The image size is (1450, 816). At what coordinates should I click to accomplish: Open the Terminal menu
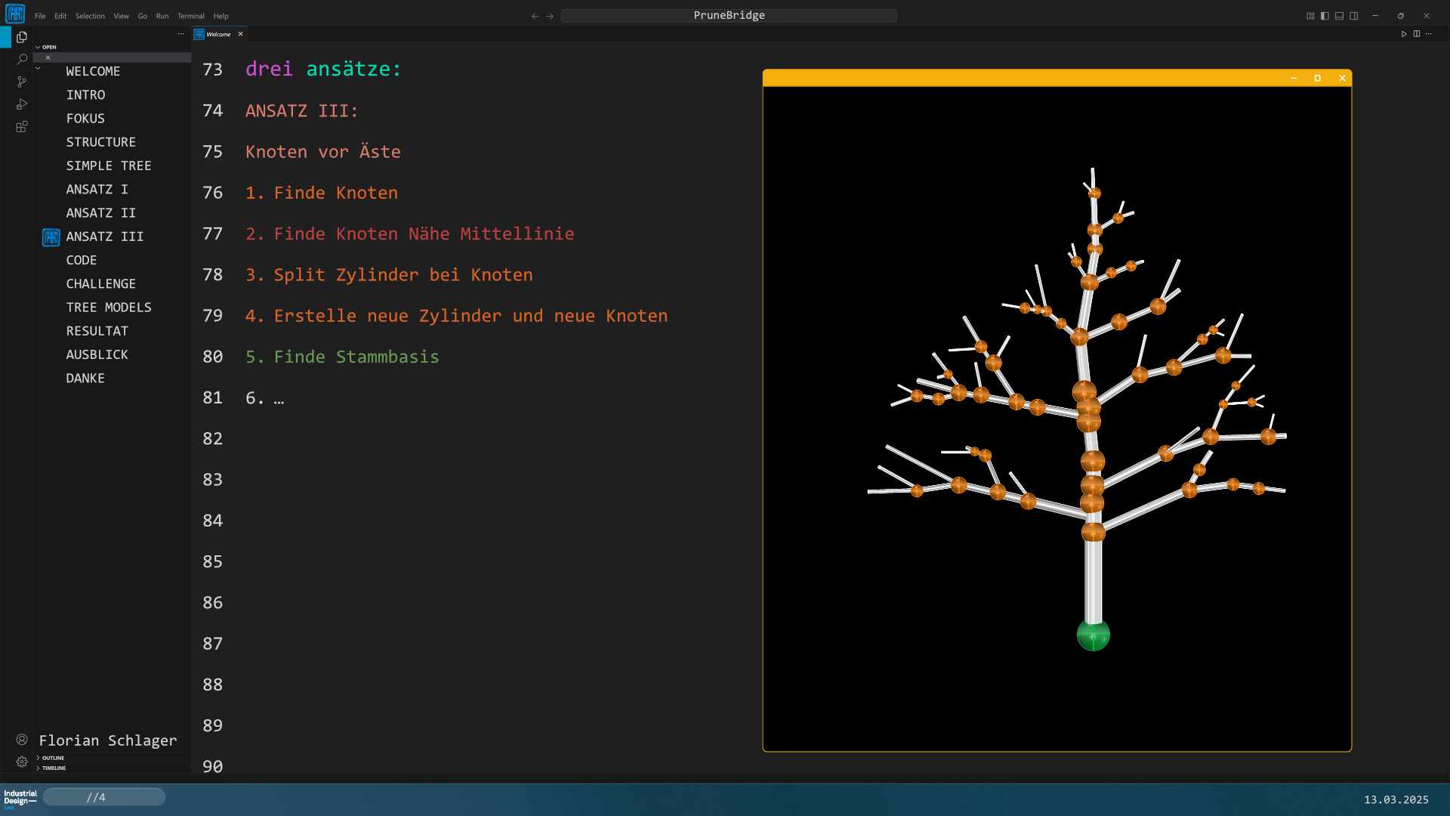click(190, 16)
